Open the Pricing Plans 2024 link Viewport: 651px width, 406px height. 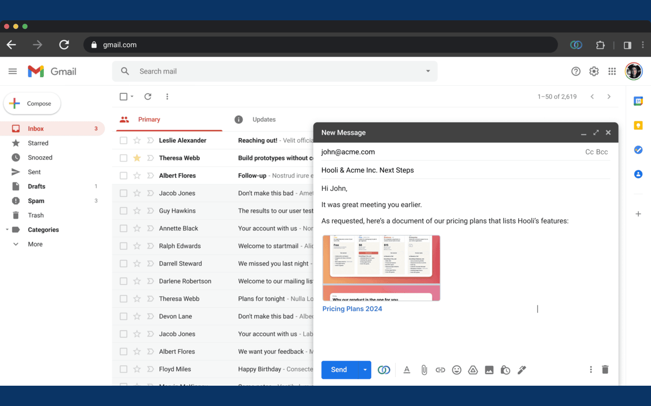point(352,309)
